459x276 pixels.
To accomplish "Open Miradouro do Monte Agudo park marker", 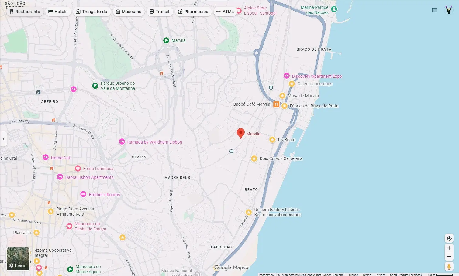I will coord(70,269).
